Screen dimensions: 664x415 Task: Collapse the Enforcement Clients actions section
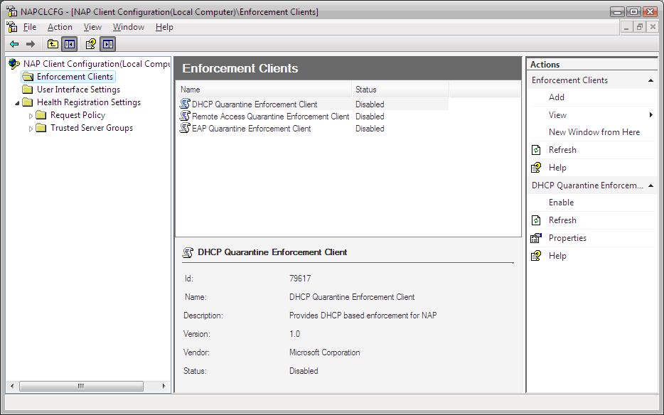coord(650,80)
